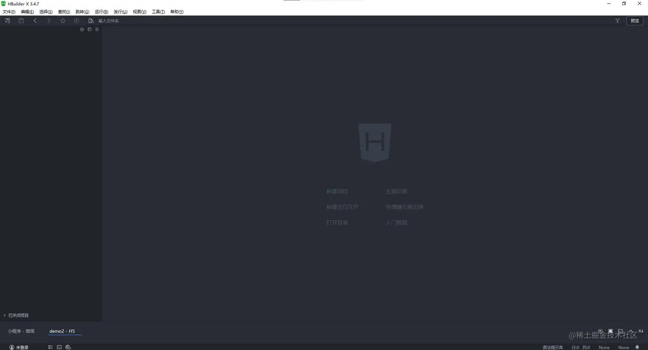
Task: Open the 跳转(G) menu
Action: click(x=82, y=12)
